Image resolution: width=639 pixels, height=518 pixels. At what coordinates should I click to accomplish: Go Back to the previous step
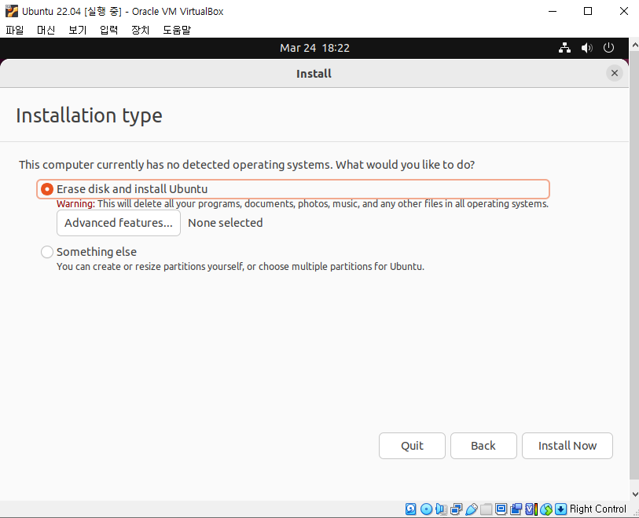coord(483,446)
